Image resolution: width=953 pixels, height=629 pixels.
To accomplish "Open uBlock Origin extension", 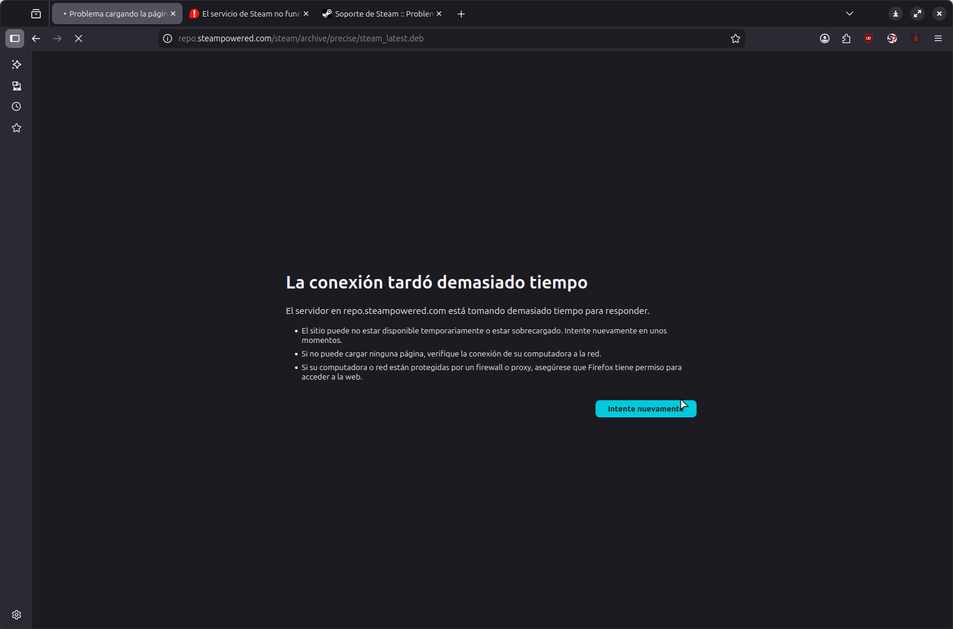I will point(869,38).
